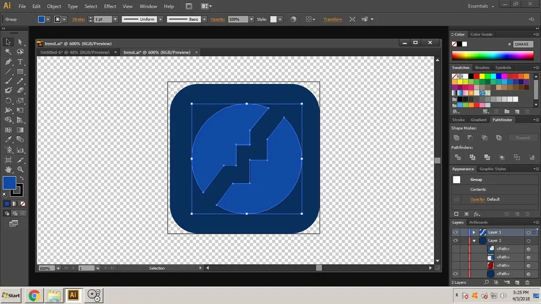Hide the last visible Path sublayer

455,274
